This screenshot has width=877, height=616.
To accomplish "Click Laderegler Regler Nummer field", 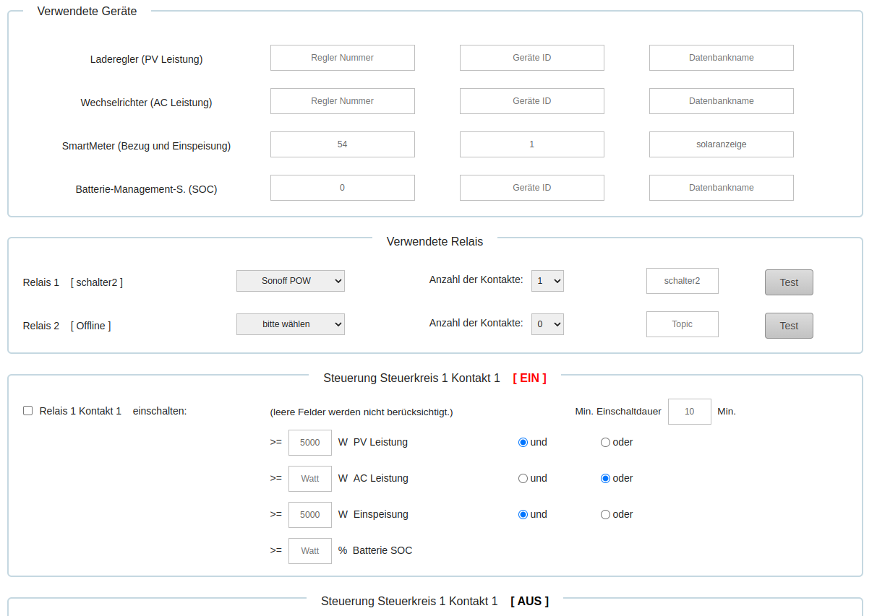I will click(342, 58).
